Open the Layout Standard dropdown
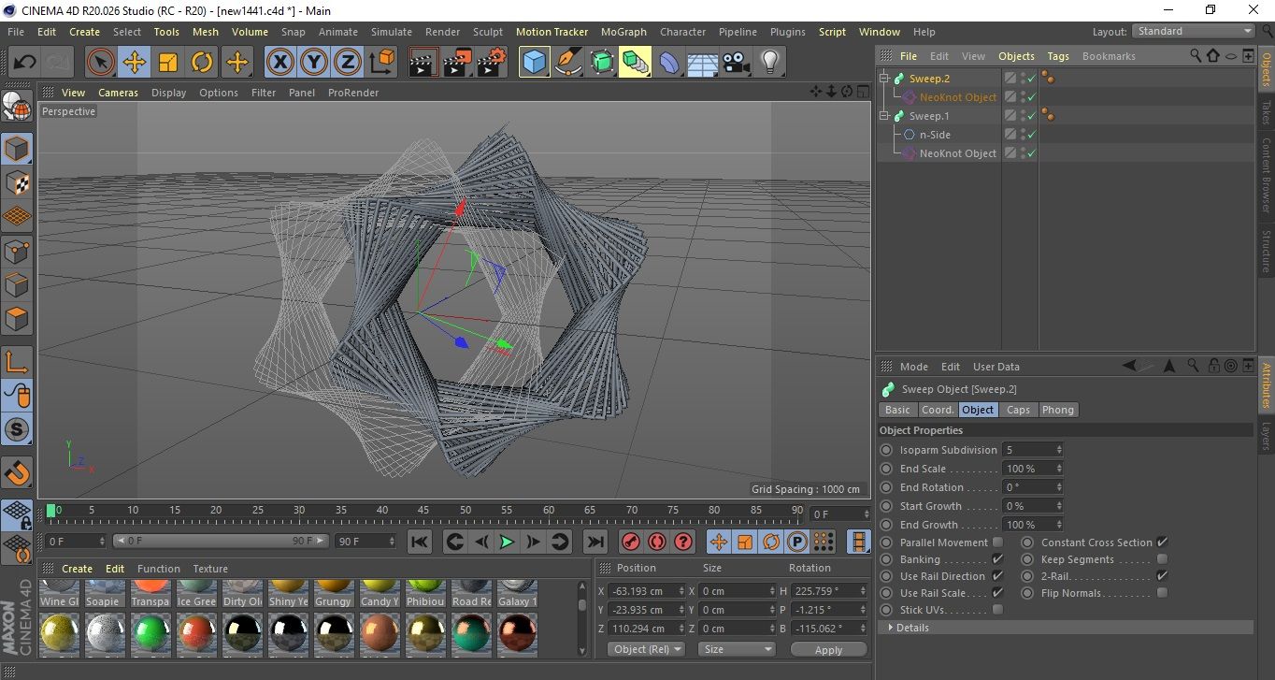Image resolution: width=1275 pixels, height=680 pixels. [1194, 31]
